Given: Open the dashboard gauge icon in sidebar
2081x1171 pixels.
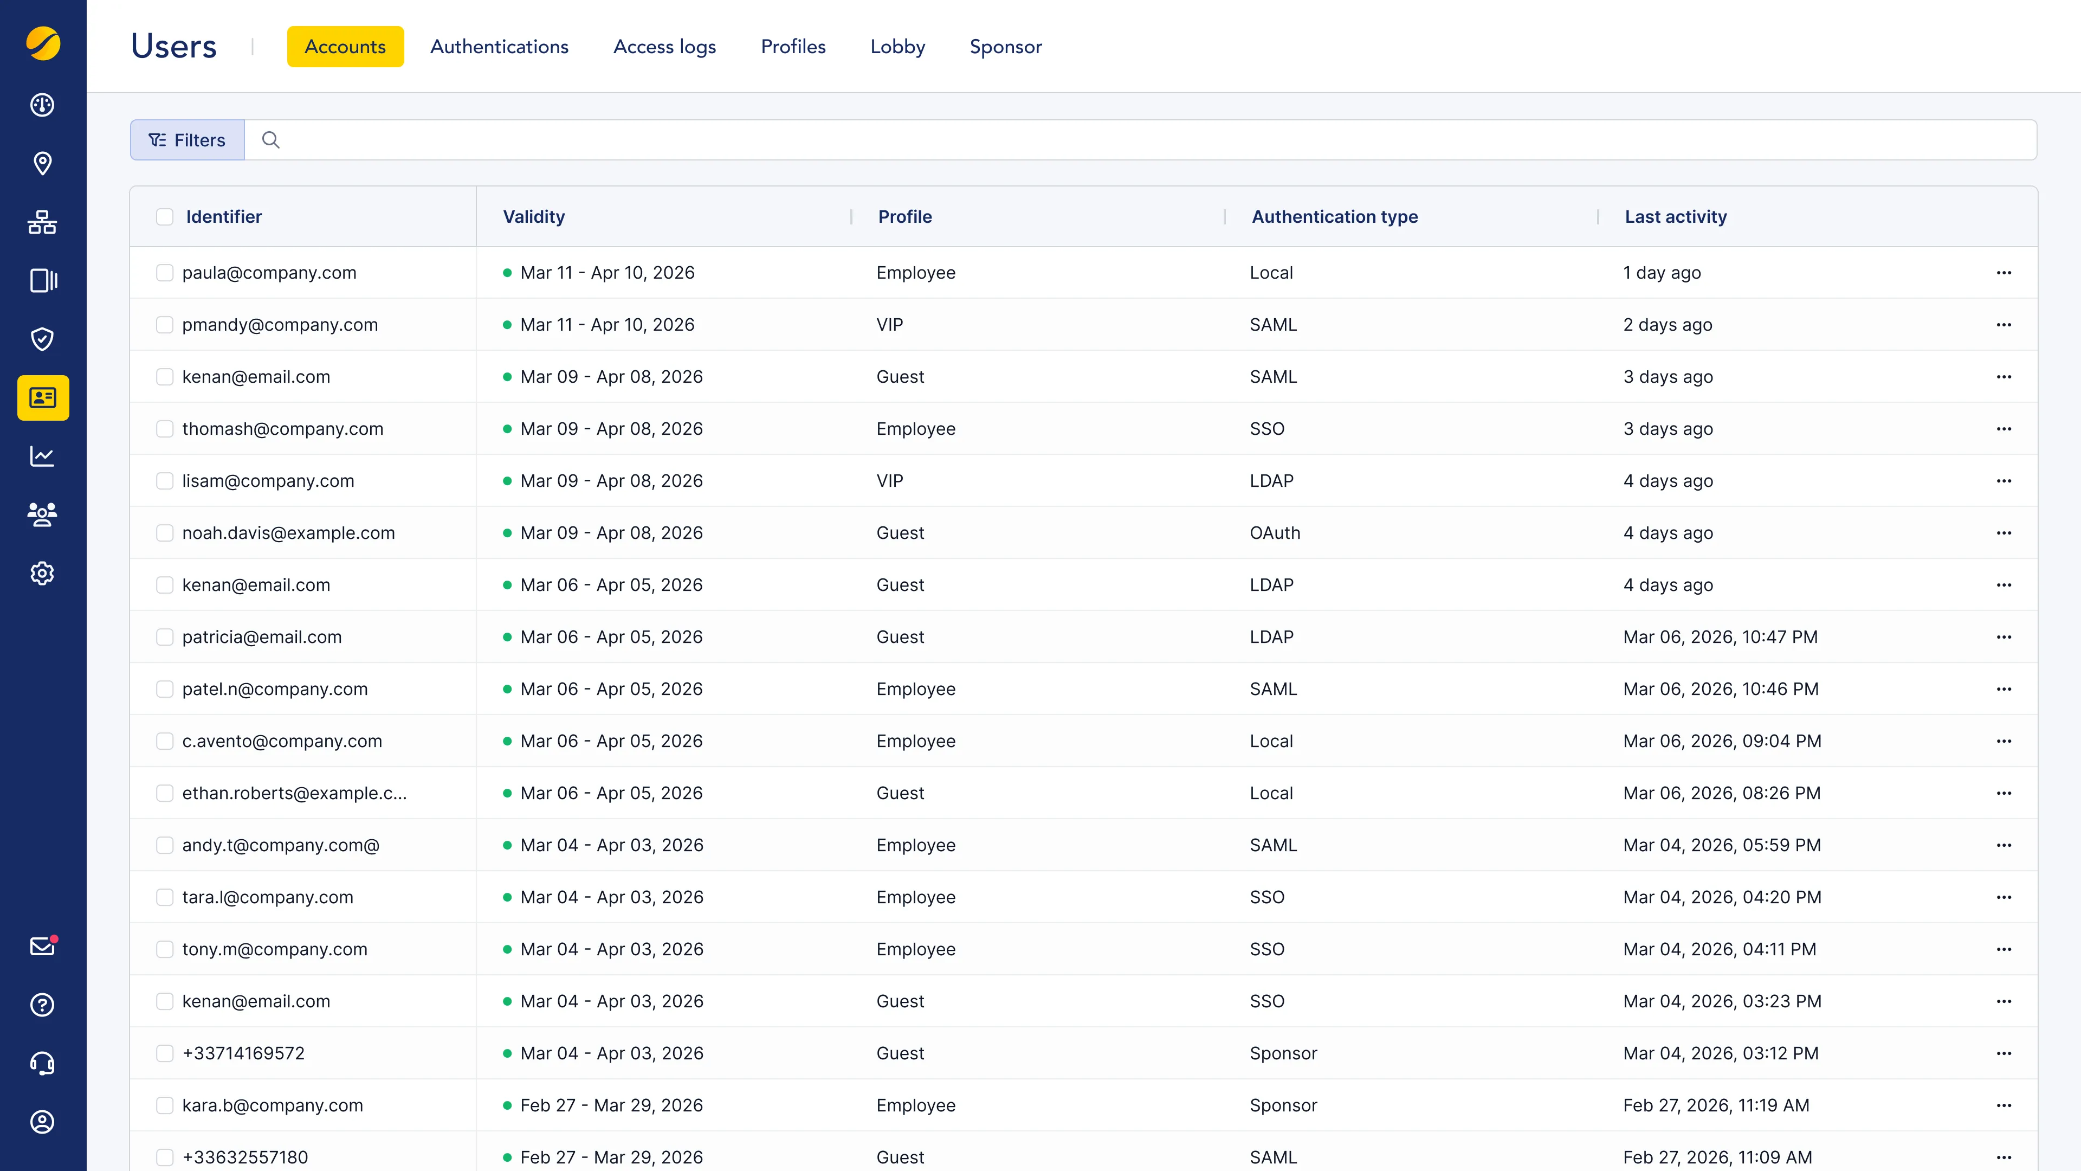Looking at the screenshot, I should [42, 105].
